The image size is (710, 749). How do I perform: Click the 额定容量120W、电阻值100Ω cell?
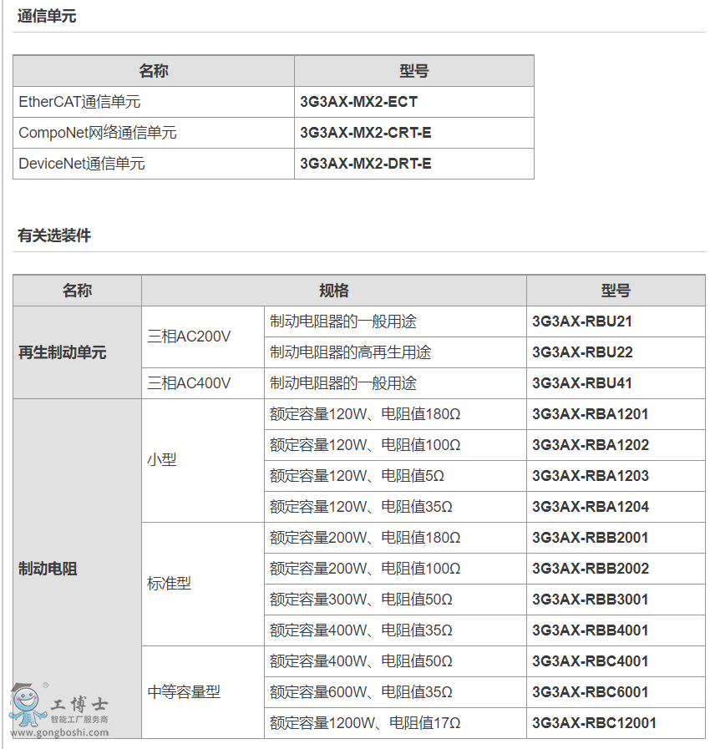point(395,445)
